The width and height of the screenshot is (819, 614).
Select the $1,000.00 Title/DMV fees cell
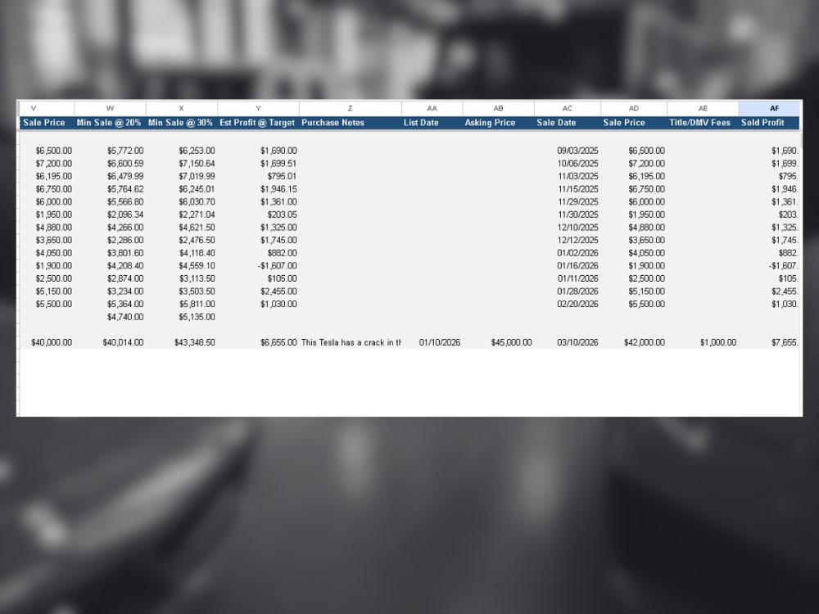703,342
